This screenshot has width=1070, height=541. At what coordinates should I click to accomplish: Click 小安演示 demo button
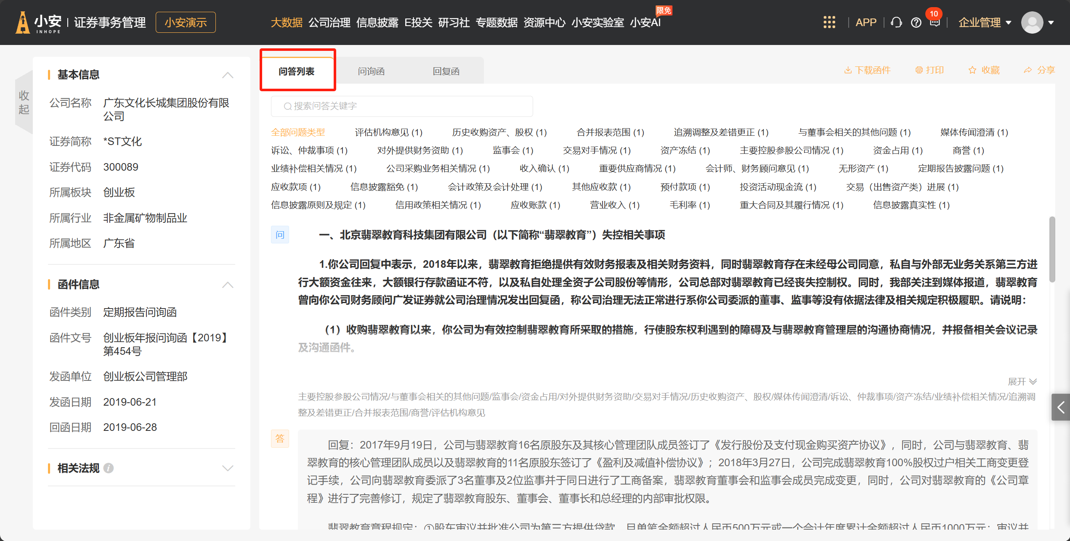[186, 22]
